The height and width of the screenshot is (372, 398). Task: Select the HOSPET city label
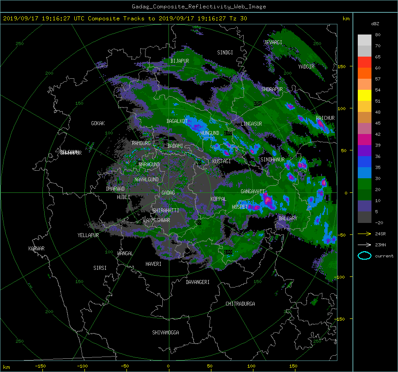(x=240, y=207)
